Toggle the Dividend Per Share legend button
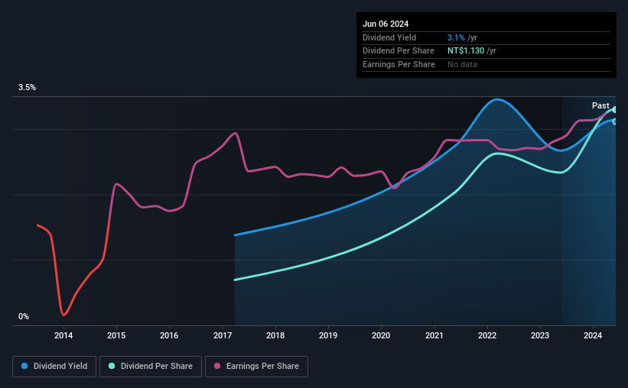Image resolution: width=628 pixels, height=388 pixels. pyautogui.click(x=151, y=367)
